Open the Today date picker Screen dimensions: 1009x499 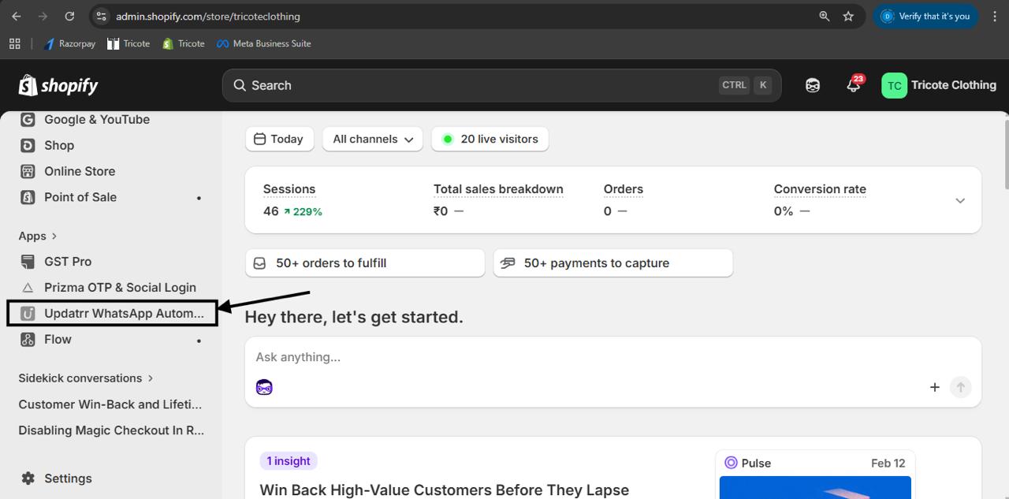pos(279,139)
